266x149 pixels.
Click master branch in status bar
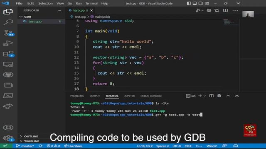pos(25,146)
